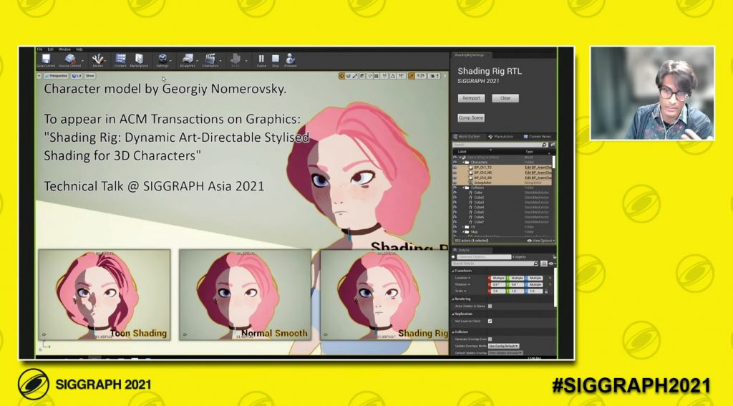733x406 pixels.
Task: Open the Modes toolbar icon
Action: (x=97, y=59)
